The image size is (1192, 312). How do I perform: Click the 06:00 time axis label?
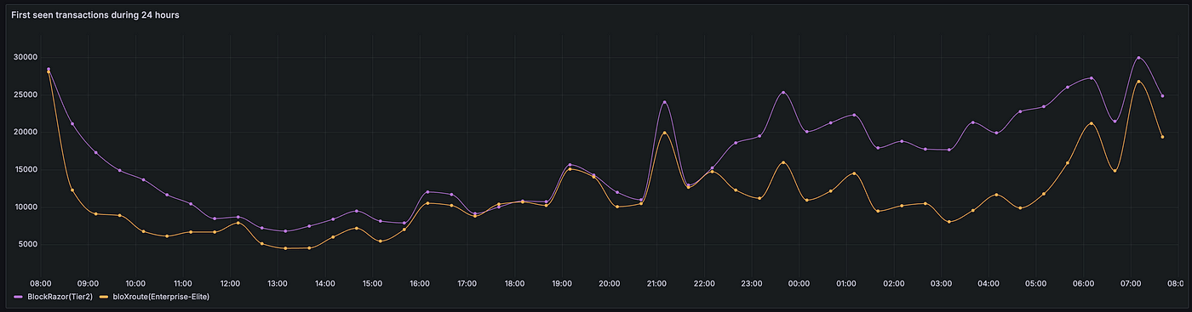[x=1083, y=283]
